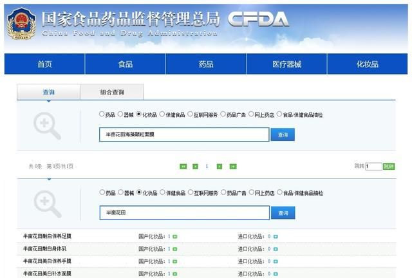Click page number 1 in pagination

click(x=207, y=166)
